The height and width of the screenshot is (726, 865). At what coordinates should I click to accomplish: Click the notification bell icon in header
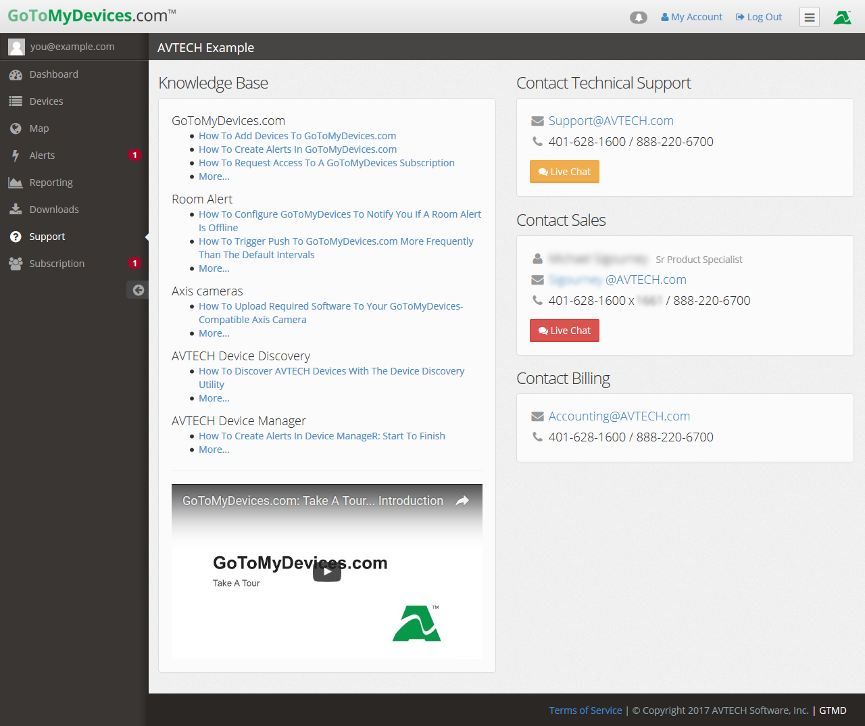(638, 18)
